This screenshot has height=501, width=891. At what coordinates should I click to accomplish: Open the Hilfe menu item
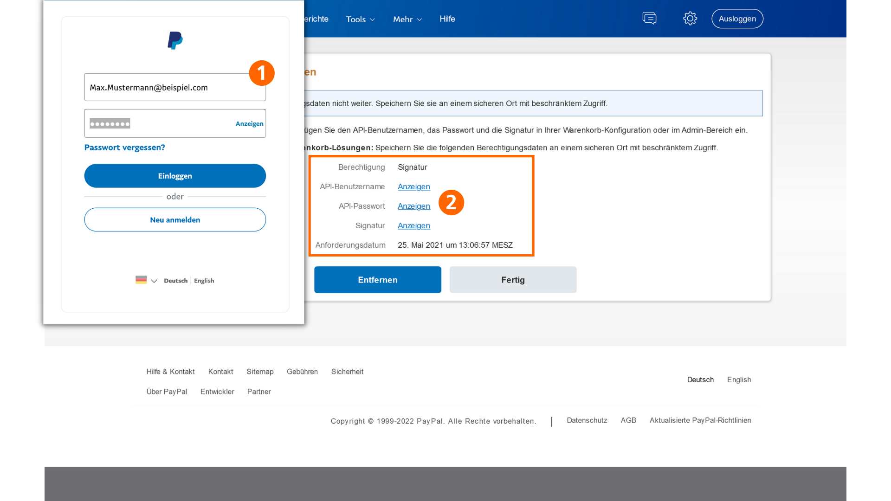click(x=447, y=19)
